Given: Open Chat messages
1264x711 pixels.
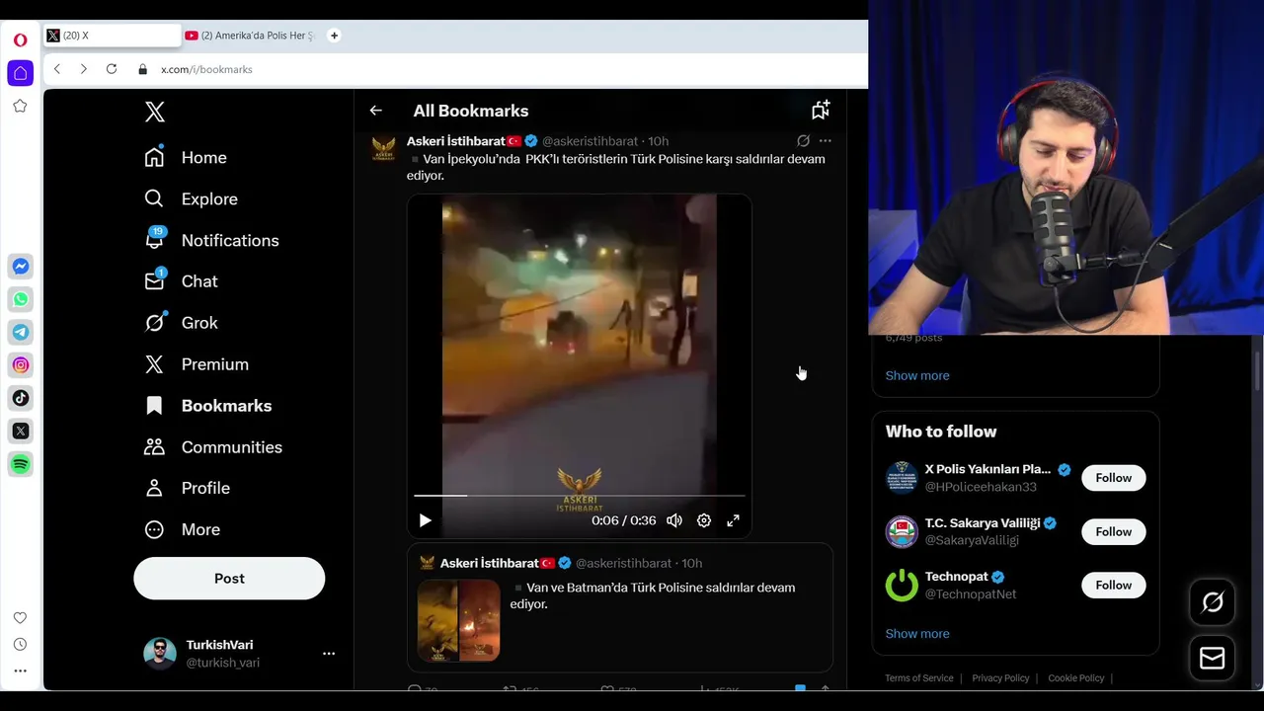Looking at the screenshot, I should click(x=182, y=281).
